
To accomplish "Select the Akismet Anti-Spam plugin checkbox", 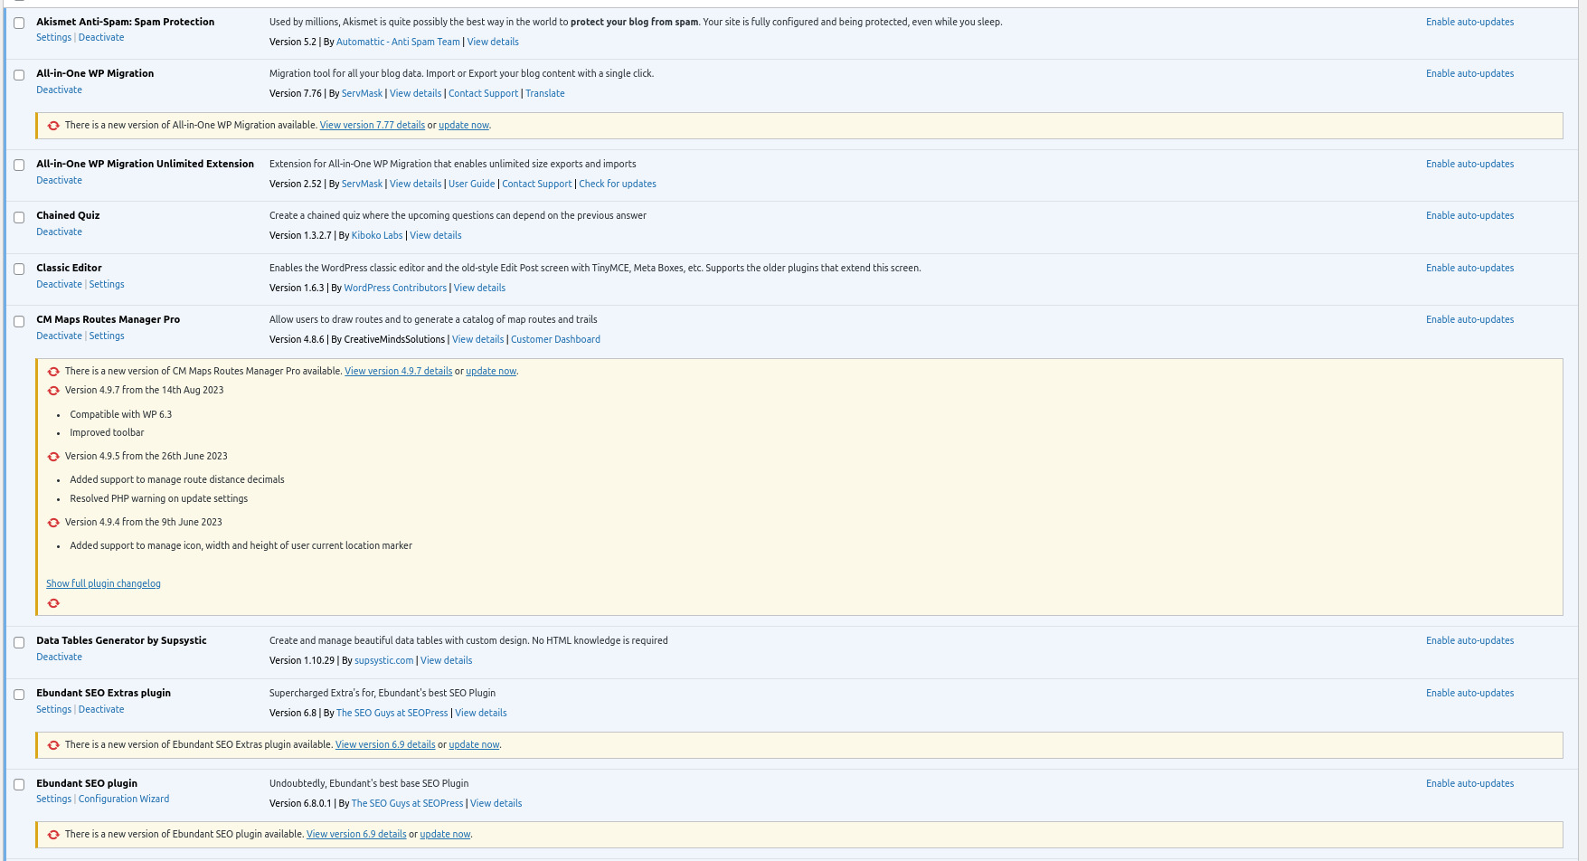I will 19,24.
